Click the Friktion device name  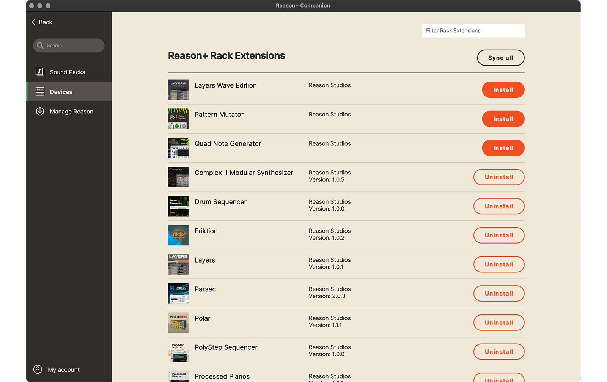tap(206, 231)
